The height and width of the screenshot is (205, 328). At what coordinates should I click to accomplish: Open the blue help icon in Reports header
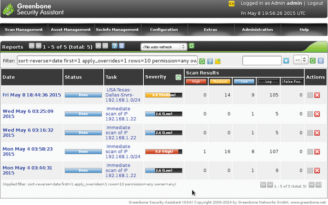coord(114,46)
